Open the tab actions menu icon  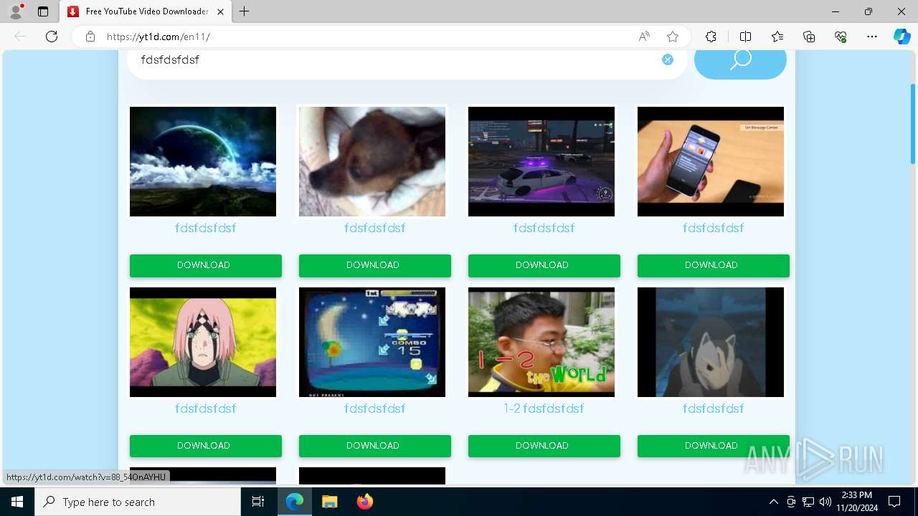[x=43, y=11]
